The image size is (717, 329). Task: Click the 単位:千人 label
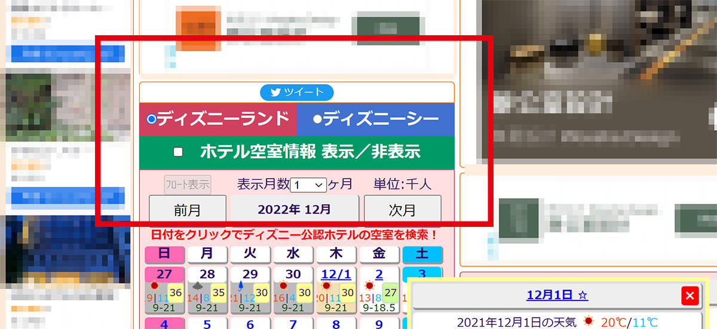coord(403,184)
